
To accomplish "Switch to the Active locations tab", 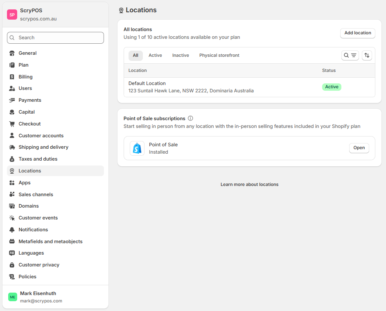I will click(x=155, y=55).
